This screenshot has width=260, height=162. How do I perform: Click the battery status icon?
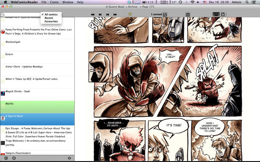point(145,2)
